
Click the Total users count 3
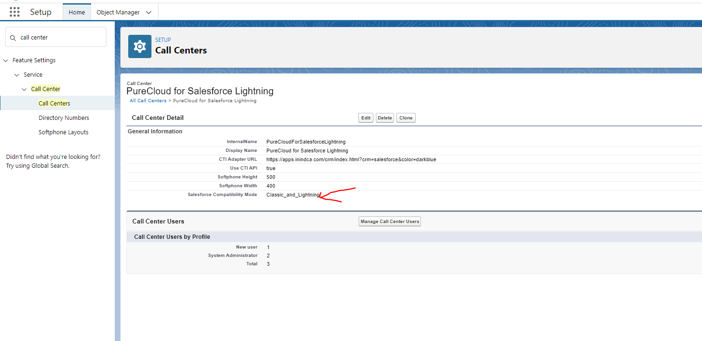[268, 264]
